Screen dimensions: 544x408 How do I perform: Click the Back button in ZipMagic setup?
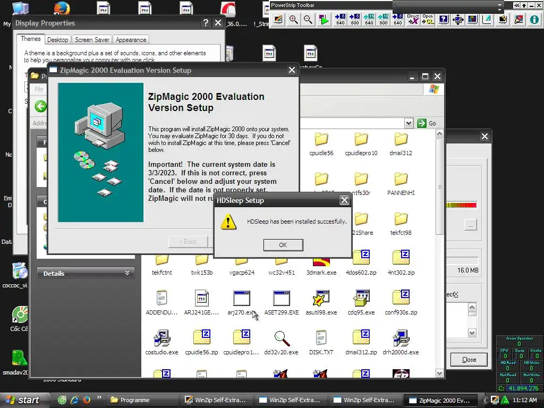(188, 242)
